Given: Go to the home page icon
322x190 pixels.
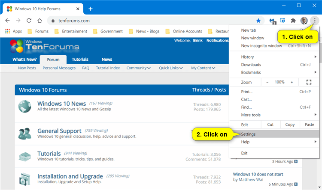Looking at the screenshot, I should 39,21.
